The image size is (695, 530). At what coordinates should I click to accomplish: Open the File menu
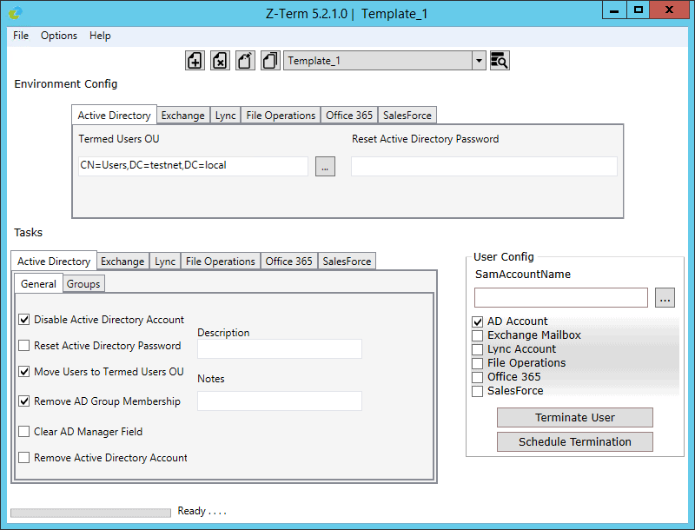point(21,36)
